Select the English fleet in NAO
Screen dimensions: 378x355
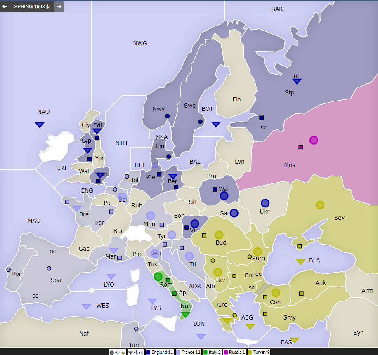[x=40, y=125]
